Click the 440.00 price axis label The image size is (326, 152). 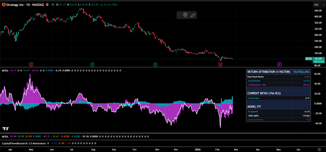pos(318,10)
